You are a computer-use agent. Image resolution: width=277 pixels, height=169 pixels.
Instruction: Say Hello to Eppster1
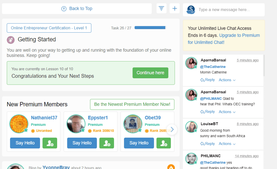[82, 143]
